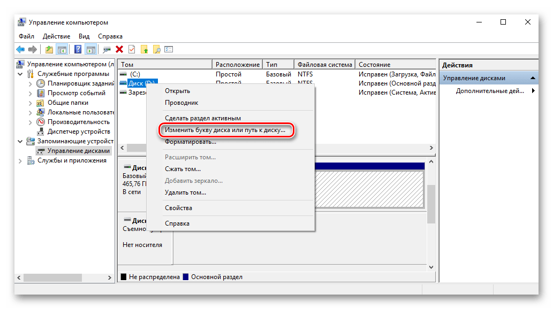Image resolution: width=553 pixels, height=309 pixels.
Task: Click the volume list horizontal scroll right arrow
Action: (431, 148)
